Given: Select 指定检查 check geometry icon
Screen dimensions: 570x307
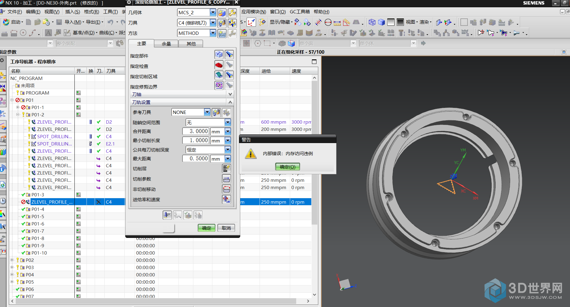Looking at the screenshot, I should [x=219, y=65].
